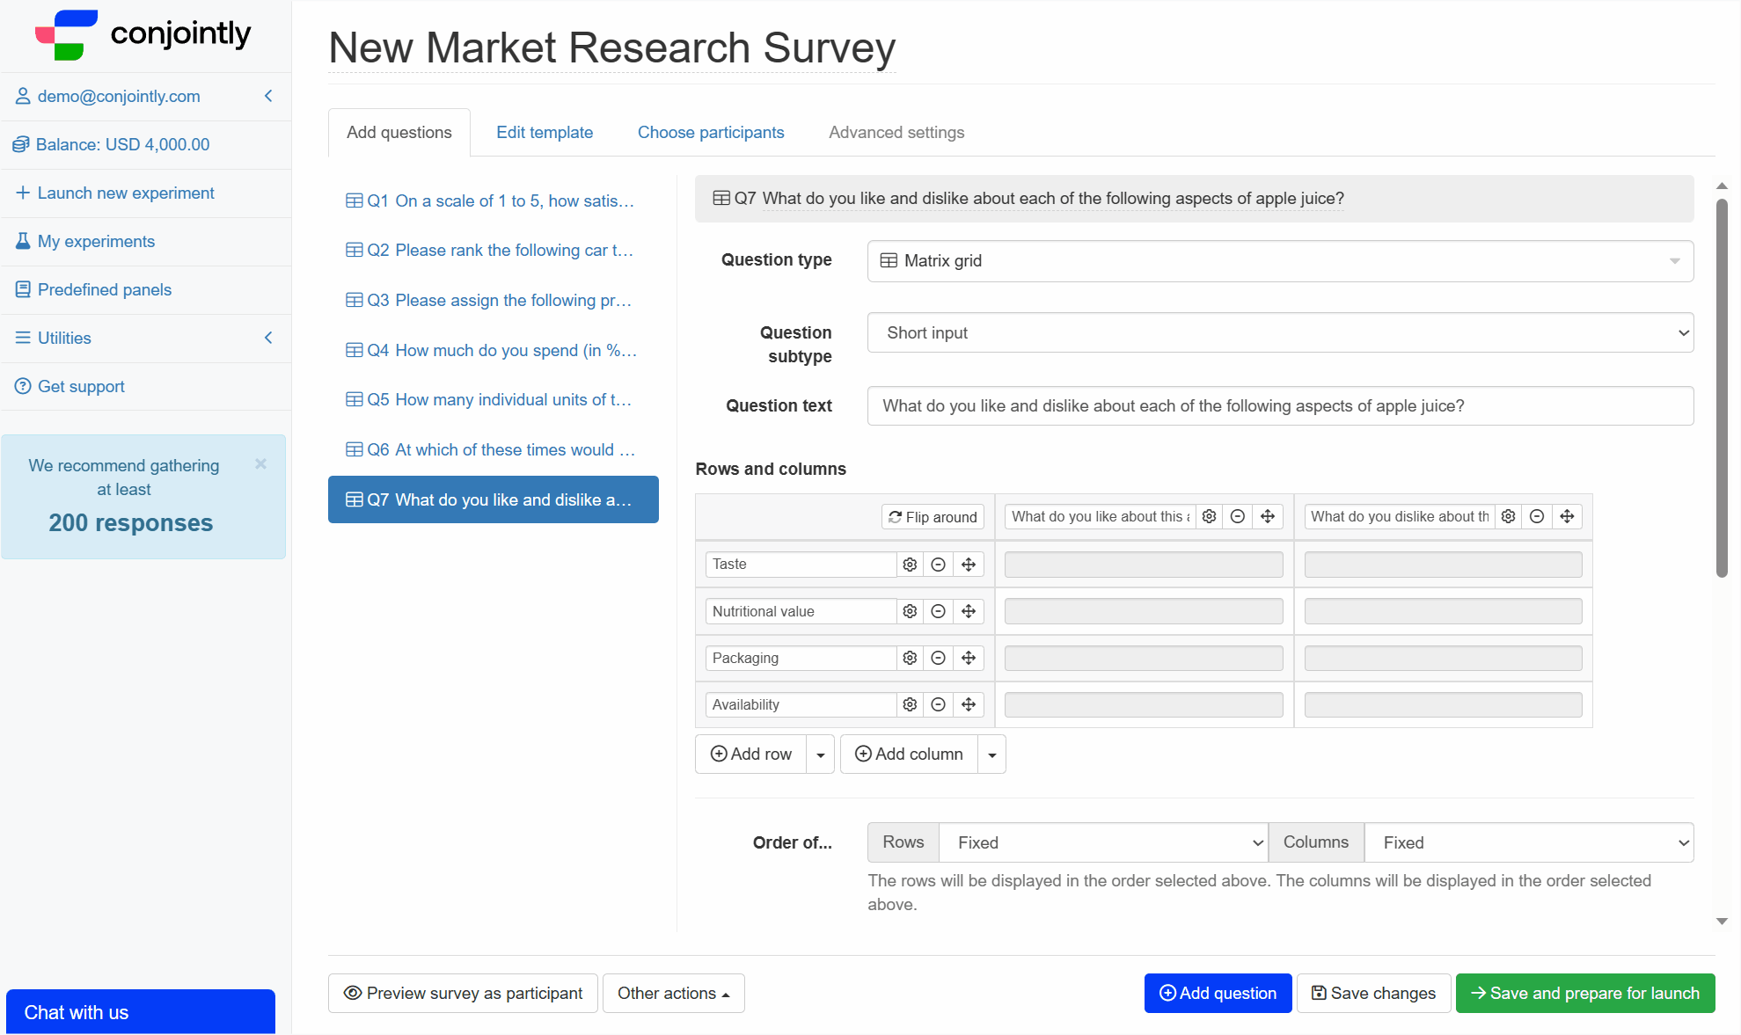Viewport: 1741px width, 1035px height.
Task: Click move handle icon for Taste row
Action: [969, 565]
